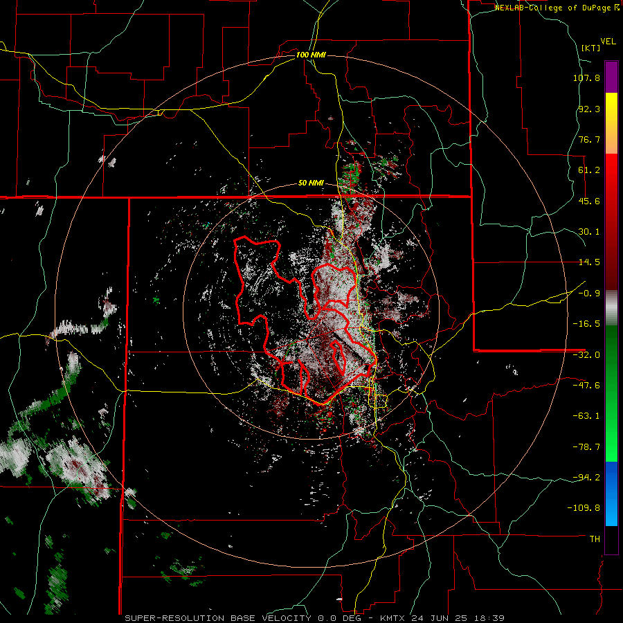Click the 107.8 velocity scale value

click(x=586, y=78)
